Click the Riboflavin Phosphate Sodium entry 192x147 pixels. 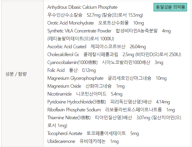tap(111, 110)
